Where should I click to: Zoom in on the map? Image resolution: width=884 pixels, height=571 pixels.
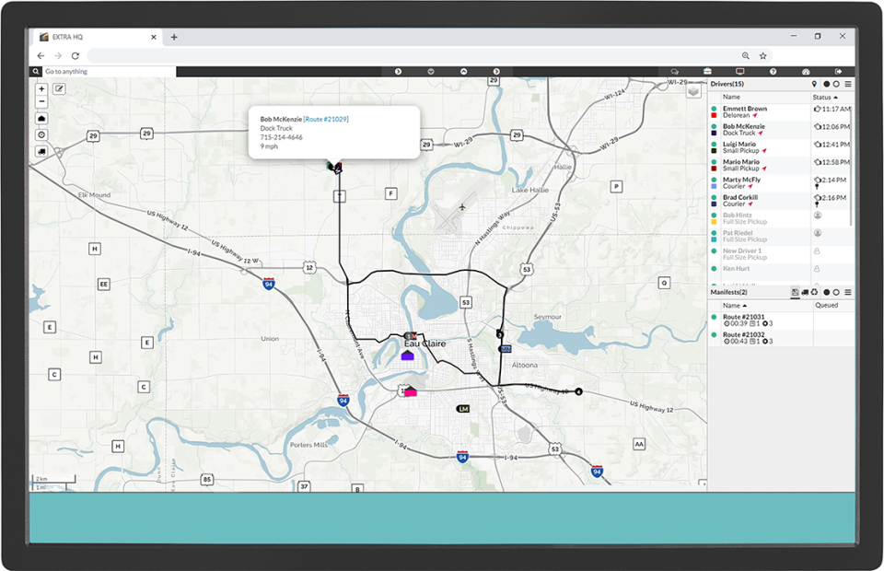[x=41, y=89]
